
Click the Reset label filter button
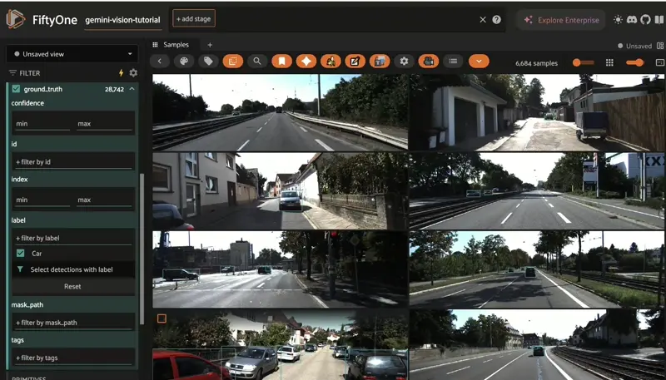72,286
